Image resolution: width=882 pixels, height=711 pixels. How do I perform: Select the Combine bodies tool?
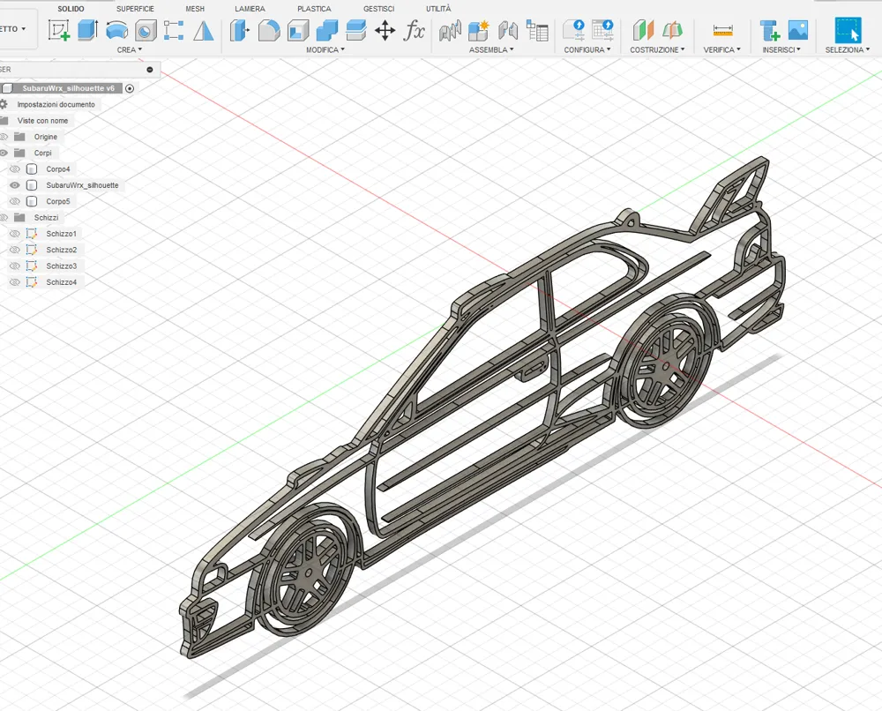[x=327, y=30]
